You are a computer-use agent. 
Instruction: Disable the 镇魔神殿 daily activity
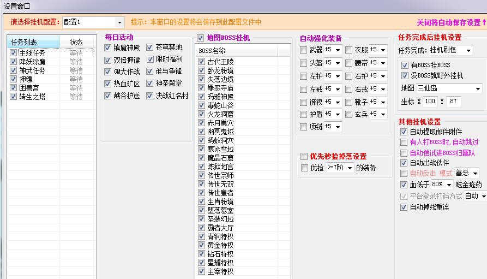(x=108, y=48)
